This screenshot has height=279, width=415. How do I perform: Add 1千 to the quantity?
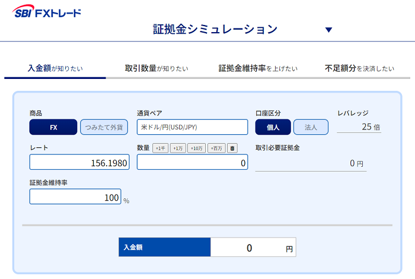pyautogui.click(x=161, y=148)
